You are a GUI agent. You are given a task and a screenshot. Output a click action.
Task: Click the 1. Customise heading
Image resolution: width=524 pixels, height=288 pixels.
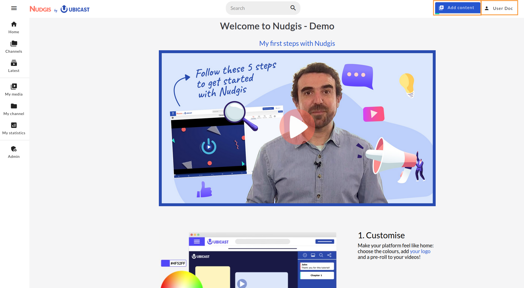(381, 235)
